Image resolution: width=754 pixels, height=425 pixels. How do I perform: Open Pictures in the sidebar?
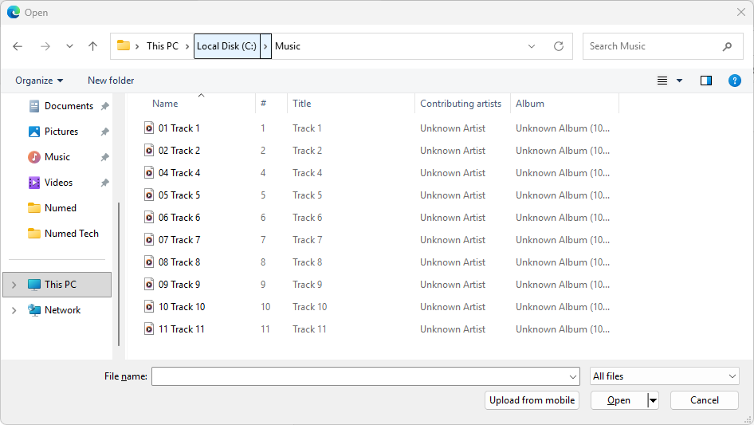pyautogui.click(x=61, y=132)
